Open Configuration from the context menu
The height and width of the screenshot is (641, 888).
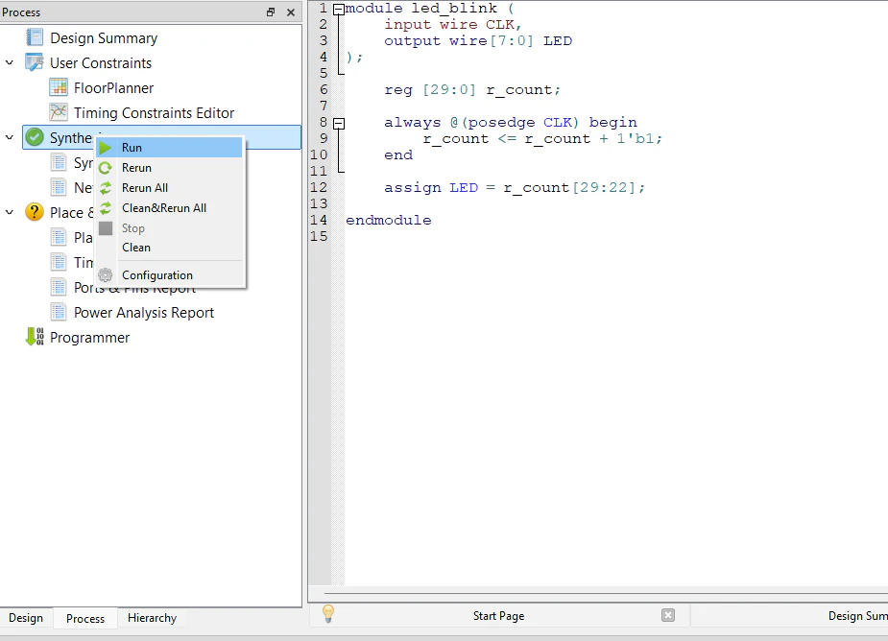(171, 275)
